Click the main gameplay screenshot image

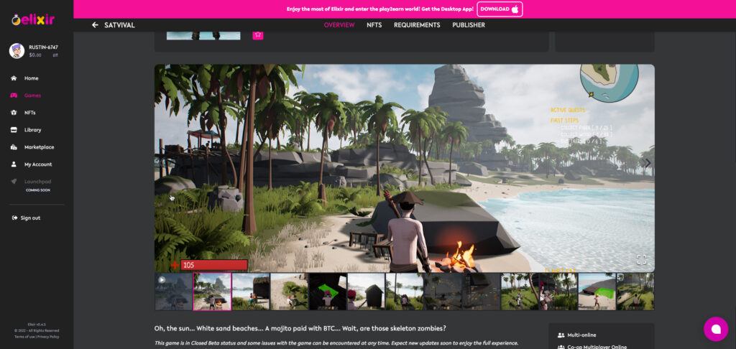[x=404, y=168]
